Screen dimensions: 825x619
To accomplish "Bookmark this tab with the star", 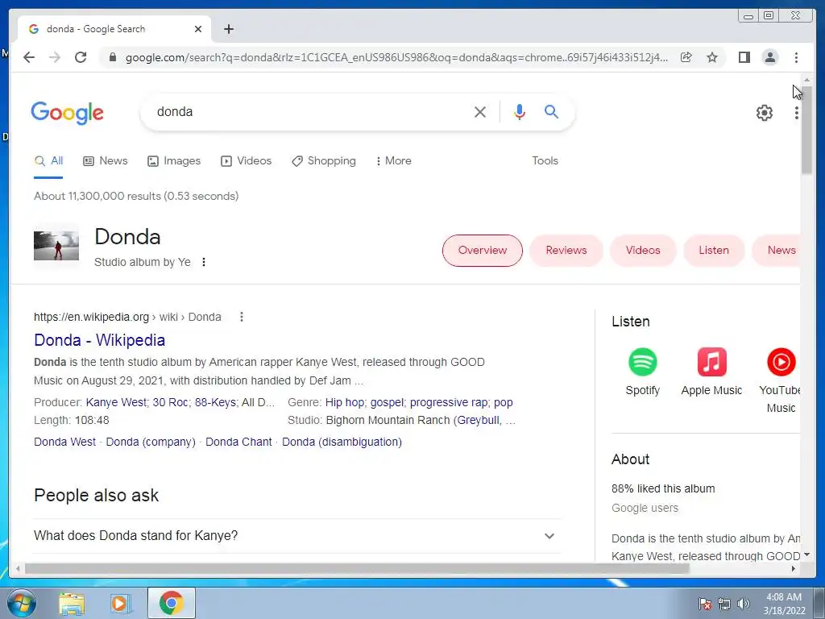I will (x=712, y=57).
